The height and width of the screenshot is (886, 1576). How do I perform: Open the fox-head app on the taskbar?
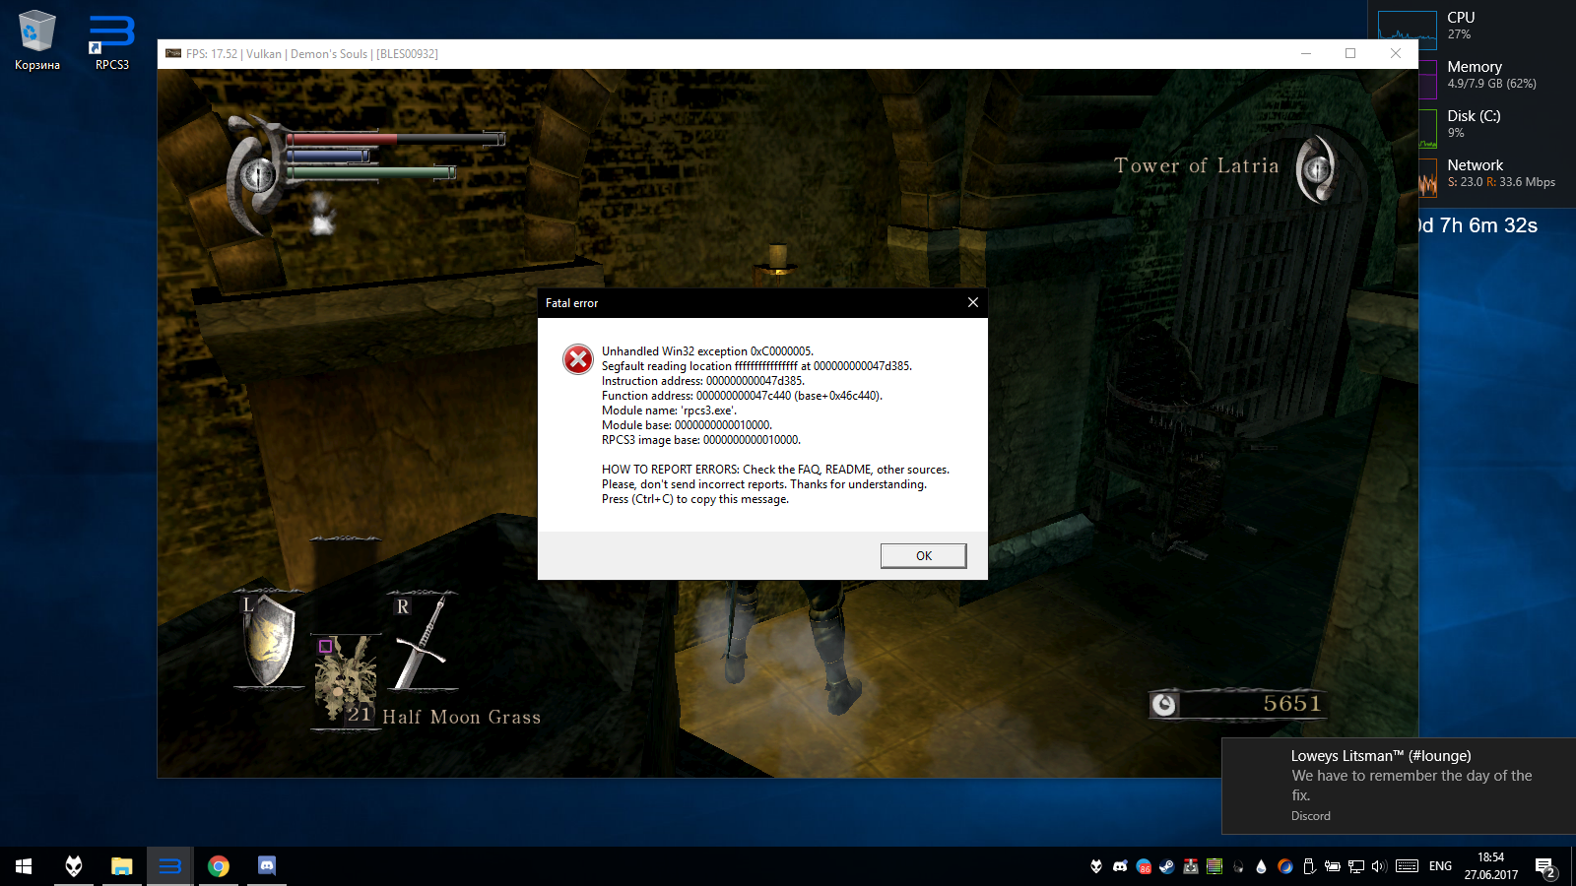(74, 866)
